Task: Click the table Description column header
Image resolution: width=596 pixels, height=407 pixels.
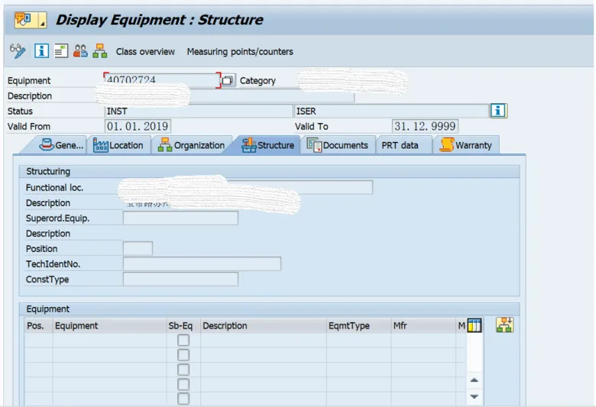Action: 263,325
